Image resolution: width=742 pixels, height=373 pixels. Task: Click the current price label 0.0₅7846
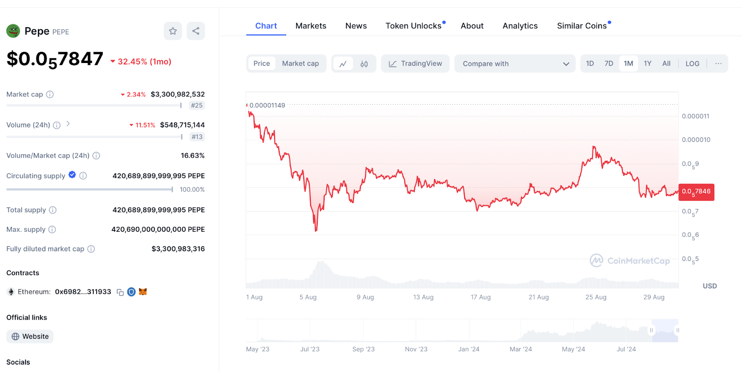696,192
